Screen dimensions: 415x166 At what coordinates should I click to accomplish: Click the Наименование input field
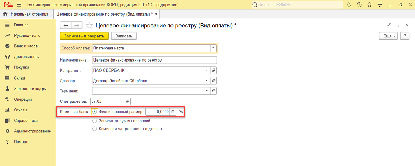tap(154, 60)
